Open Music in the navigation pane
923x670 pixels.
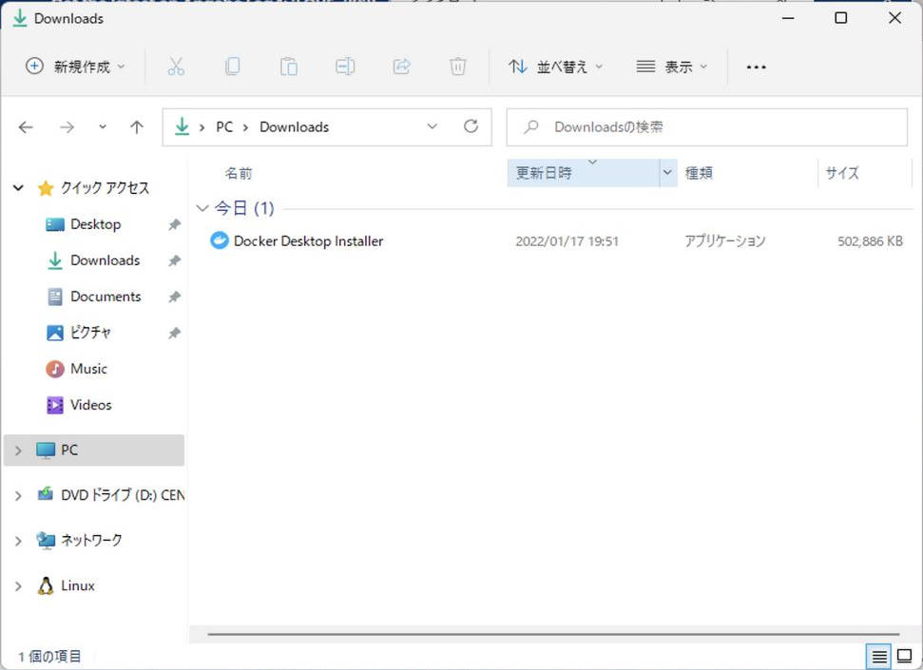pyautogui.click(x=88, y=369)
